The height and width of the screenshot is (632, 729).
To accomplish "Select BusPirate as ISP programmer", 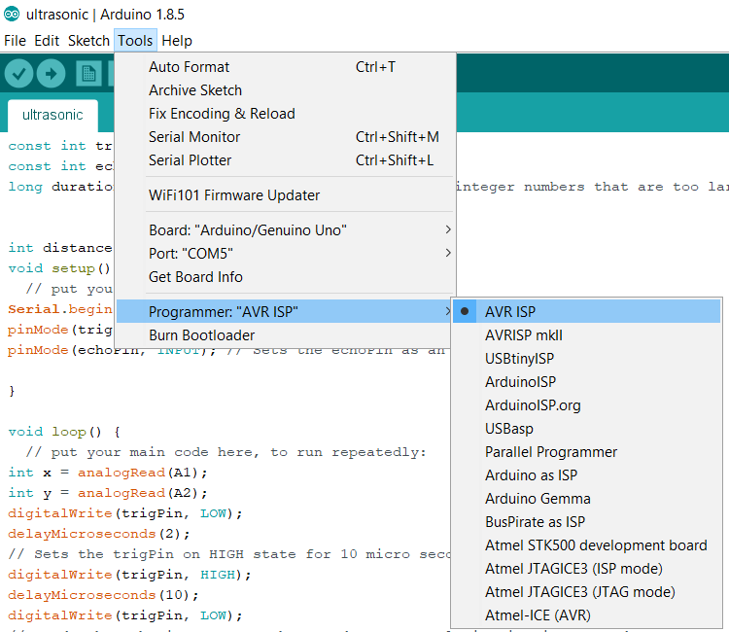I will (x=587, y=522).
